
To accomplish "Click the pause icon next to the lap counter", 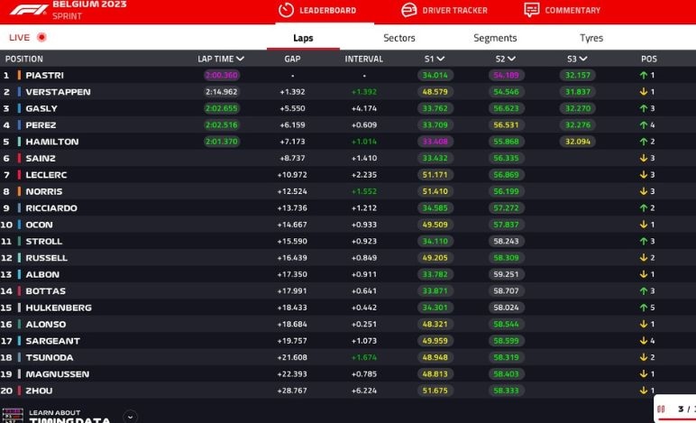I will tap(661, 409).
